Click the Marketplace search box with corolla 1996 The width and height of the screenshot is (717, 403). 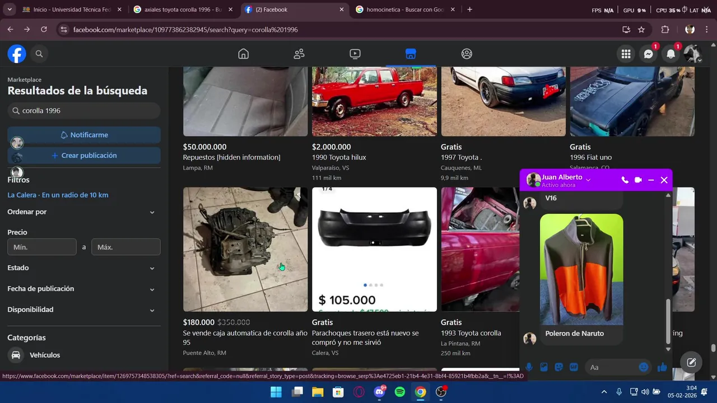click(x=84, y=111)
